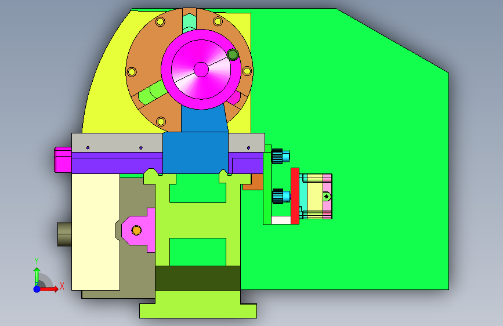Select the upper black knurled knob

pyautogui.click(x=277, y=156)
